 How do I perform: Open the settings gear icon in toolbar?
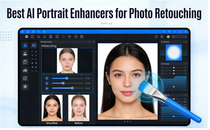point(82,36)
